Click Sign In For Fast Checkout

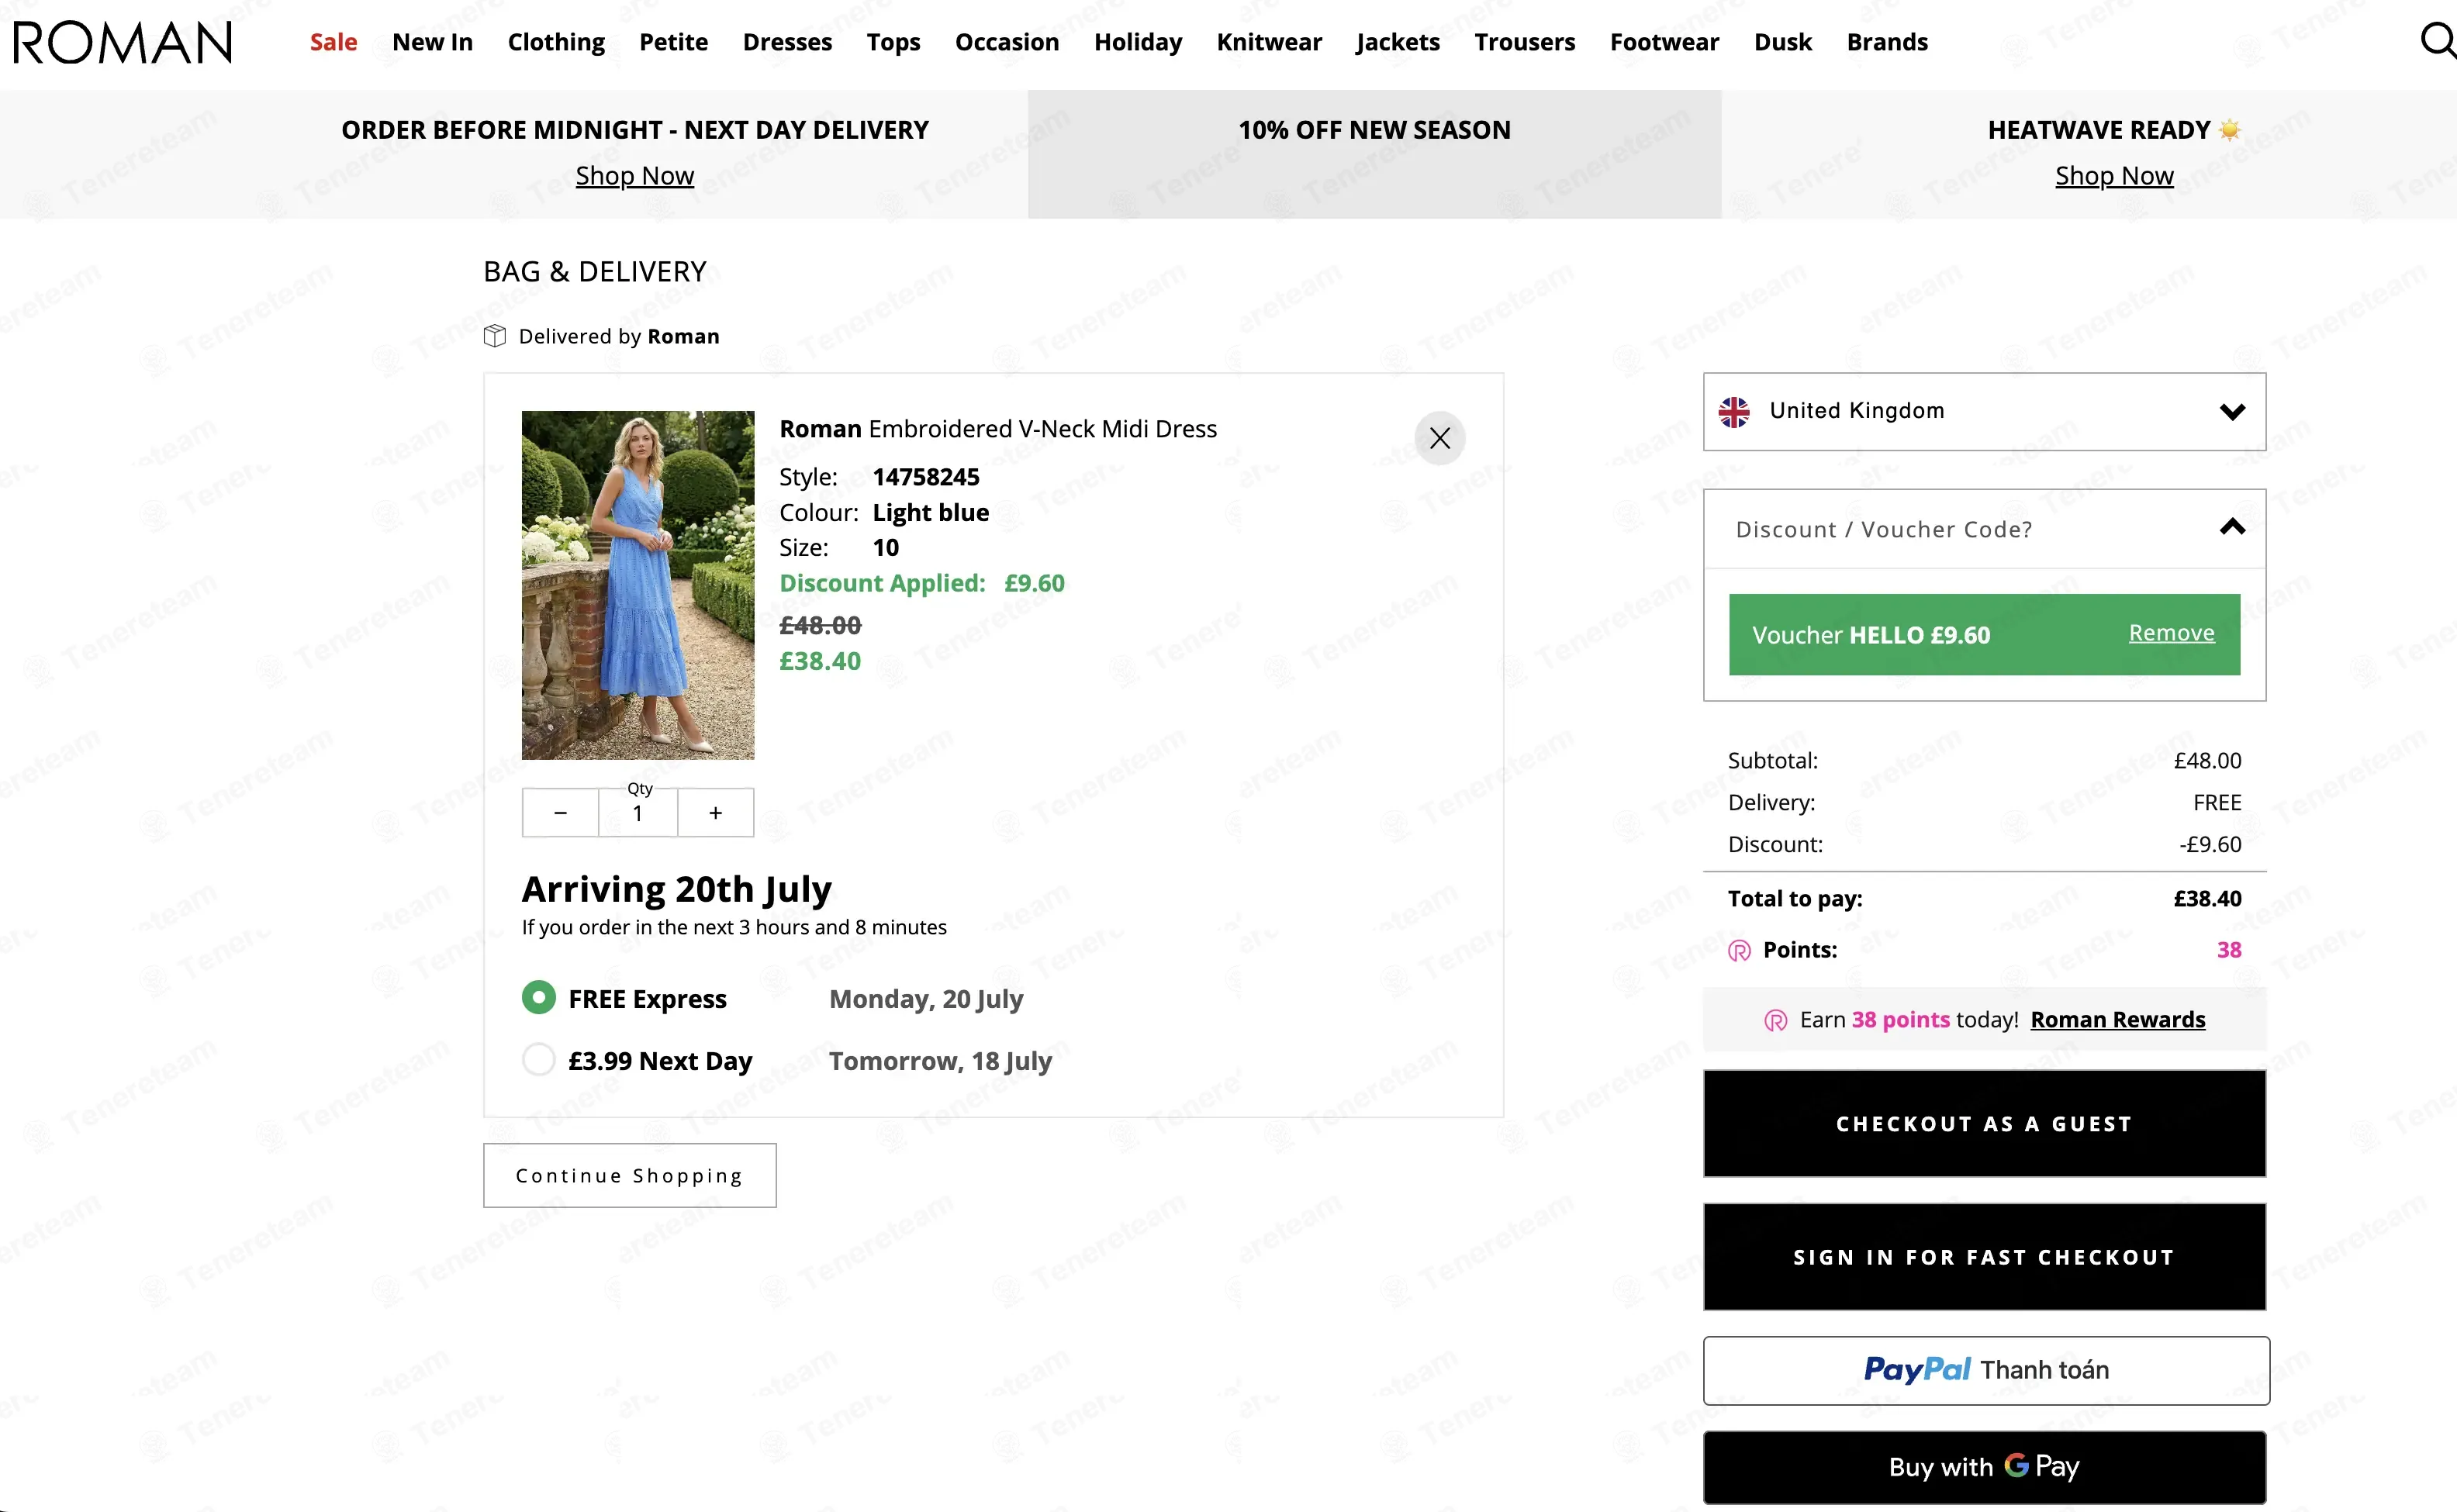pyautogui.click(x=1984, y=1257)
